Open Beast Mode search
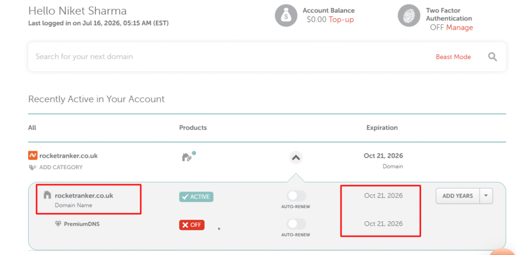516x255 pixels. click(453, 57)
